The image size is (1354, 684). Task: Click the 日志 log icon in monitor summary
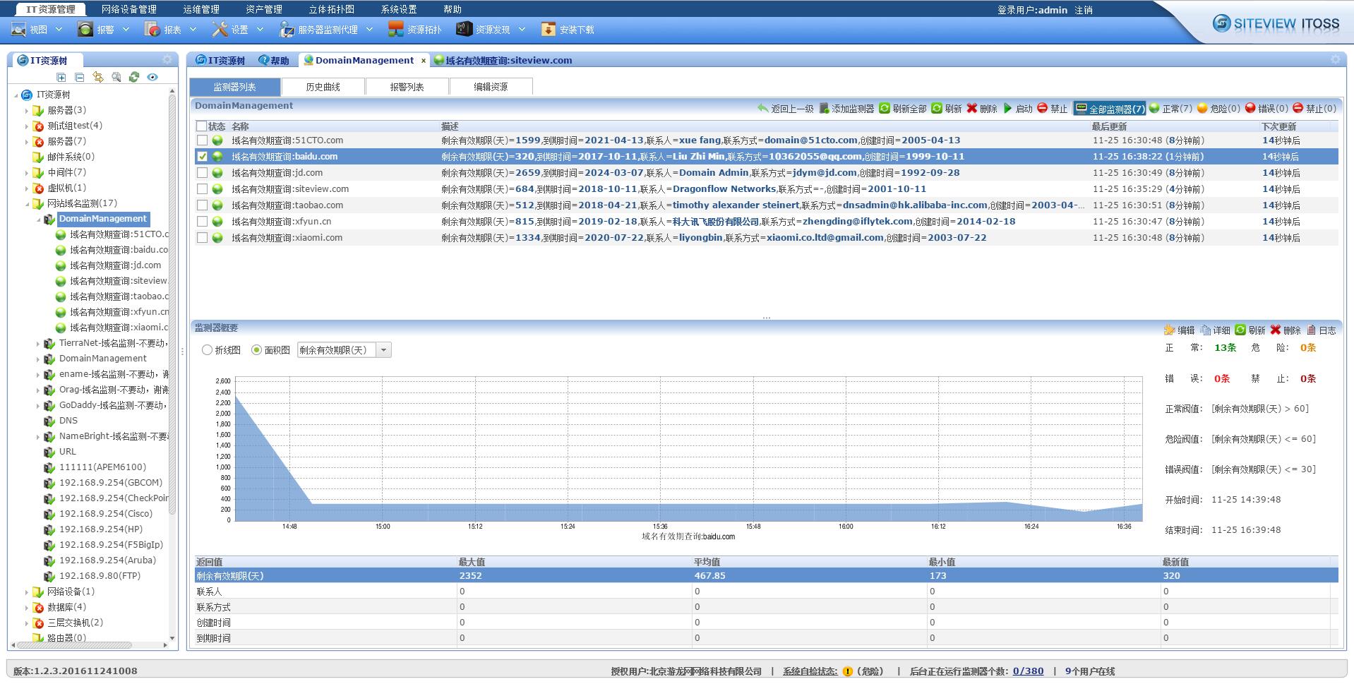pos(1311,330)
